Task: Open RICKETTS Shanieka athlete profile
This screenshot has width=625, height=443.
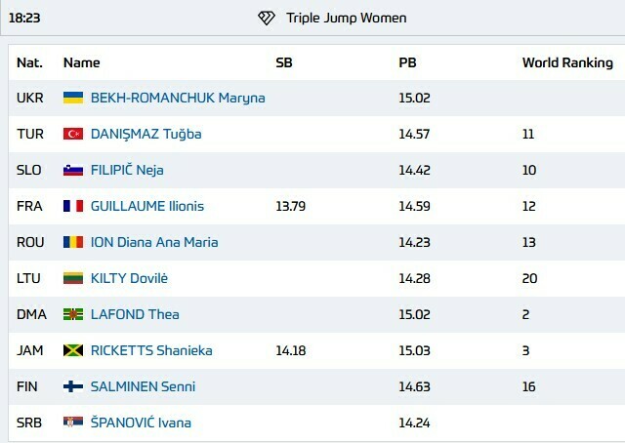Action: point(151,350)
